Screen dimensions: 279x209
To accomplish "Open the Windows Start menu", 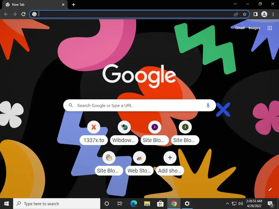I will point(7,204).
